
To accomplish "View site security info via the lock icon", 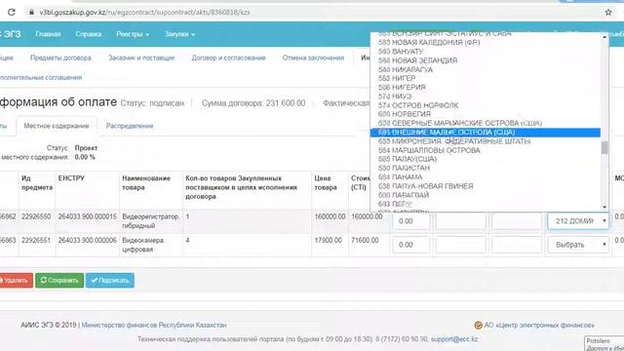I will pos(31,12).
